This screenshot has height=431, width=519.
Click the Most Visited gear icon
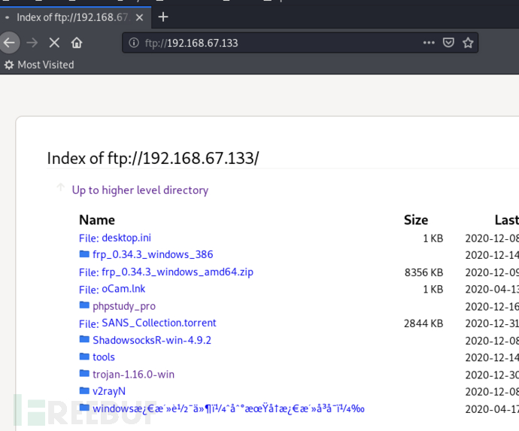click(x=9, y=65)
